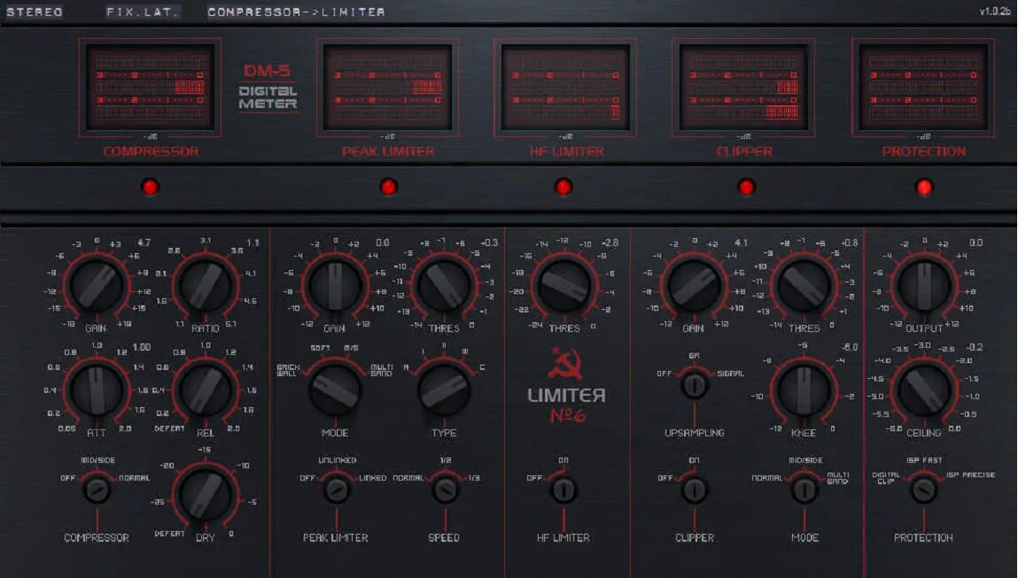
Task: Click the REL release knob
Action: click(x=206, y=389)
